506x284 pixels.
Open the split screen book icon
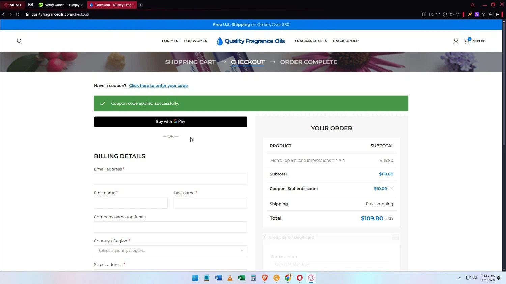click(x=424, y=14)
